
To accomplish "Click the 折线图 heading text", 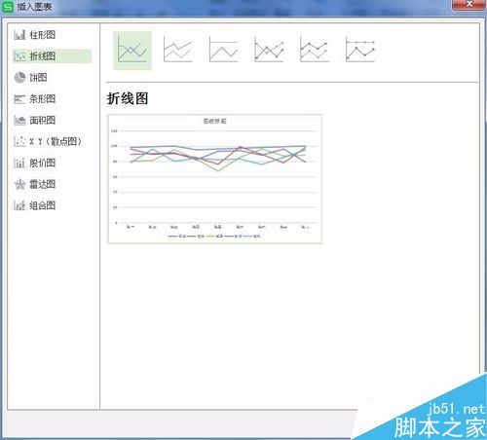I will coord(128,98).
